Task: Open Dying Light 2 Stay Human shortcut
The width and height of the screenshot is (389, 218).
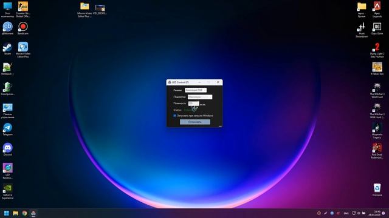Action: point(377,50)
